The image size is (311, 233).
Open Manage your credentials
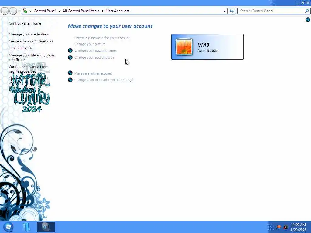(29, 34)
